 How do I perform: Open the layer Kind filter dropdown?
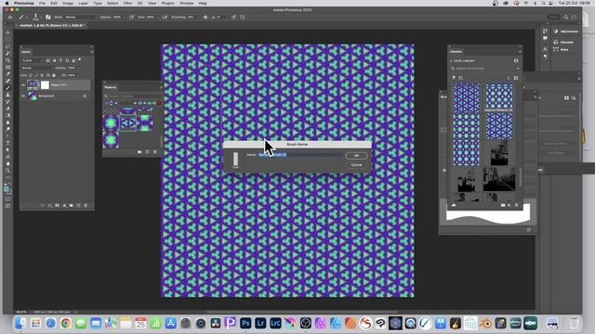pos(32,60)
